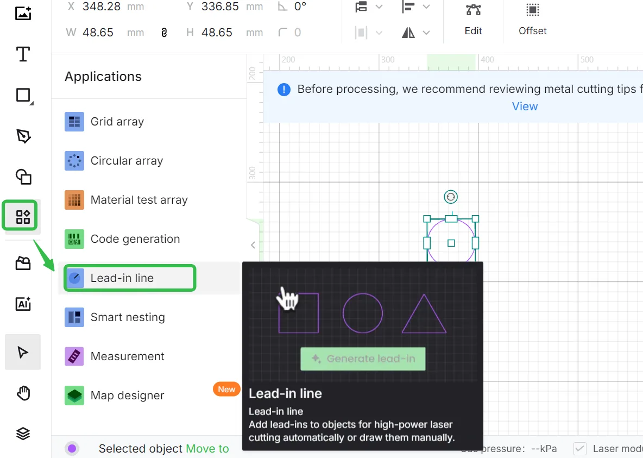Click the Flip/mirror icon
The image size is (643, 458).
pyautogui.click(x=408, y=33)
